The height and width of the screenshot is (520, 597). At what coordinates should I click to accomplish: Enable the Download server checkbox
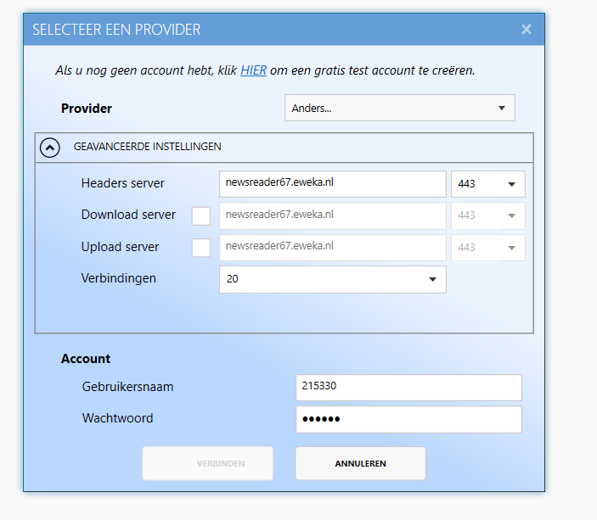pos(201,215)
